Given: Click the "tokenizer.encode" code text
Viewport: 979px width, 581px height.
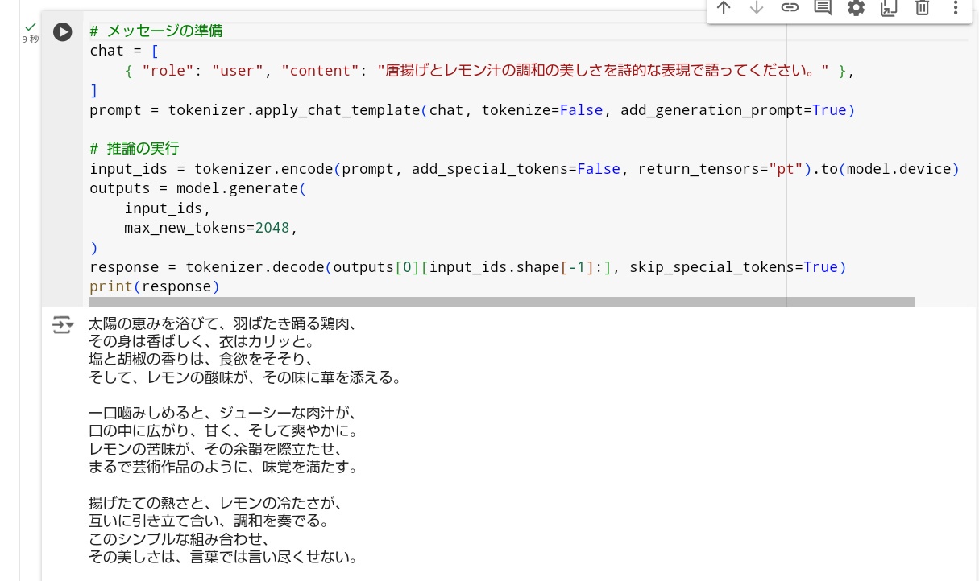Looking at the screenshot, I should pyautogui.click(x=263, y=169).
